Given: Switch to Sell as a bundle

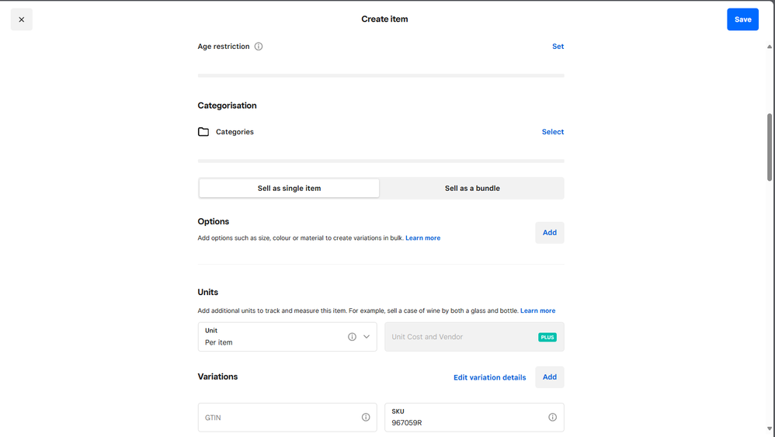Looking at the screenshot, I should (472, 189).
